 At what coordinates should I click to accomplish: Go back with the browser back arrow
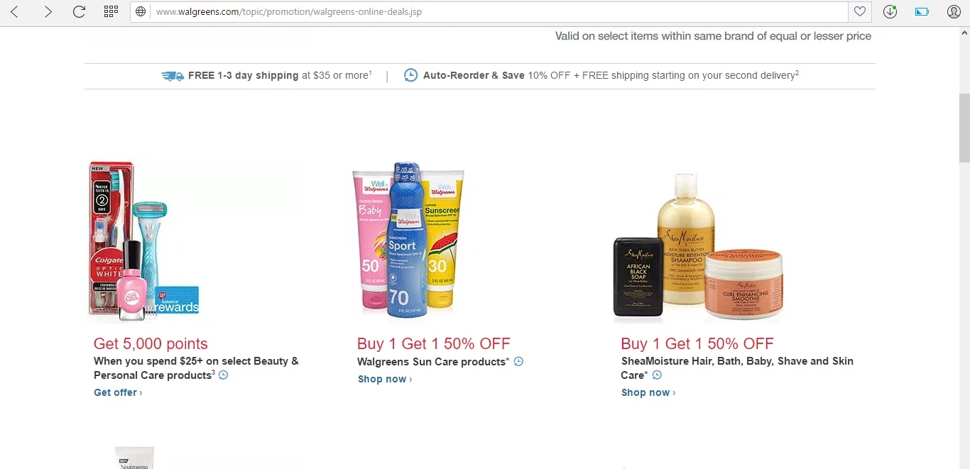(x=14, y=11)
